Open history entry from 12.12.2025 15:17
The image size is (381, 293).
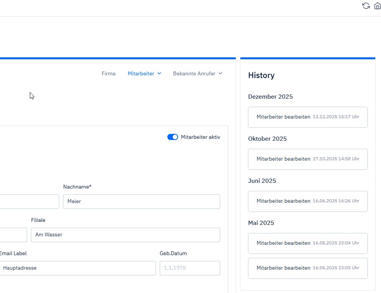(x=308, y=117)
